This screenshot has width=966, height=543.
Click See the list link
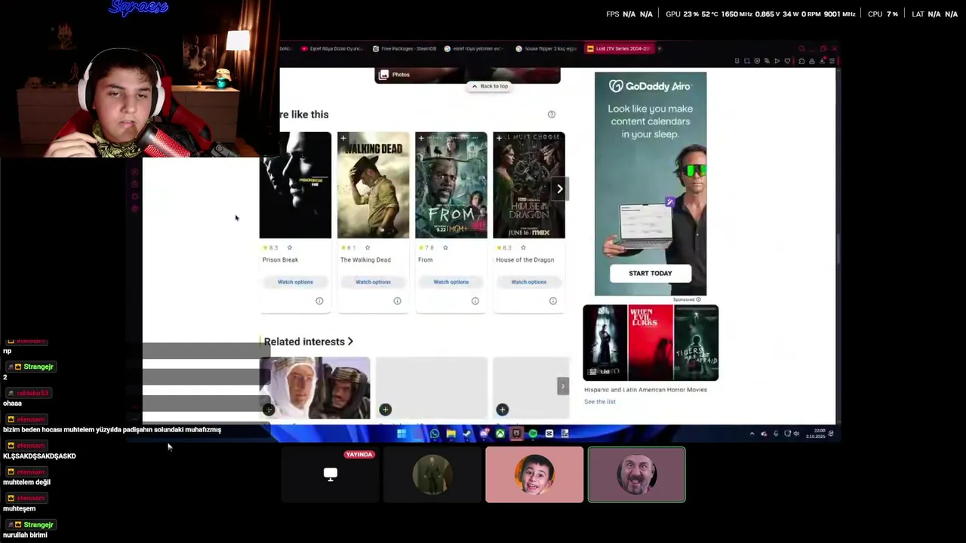coord(599,402)
